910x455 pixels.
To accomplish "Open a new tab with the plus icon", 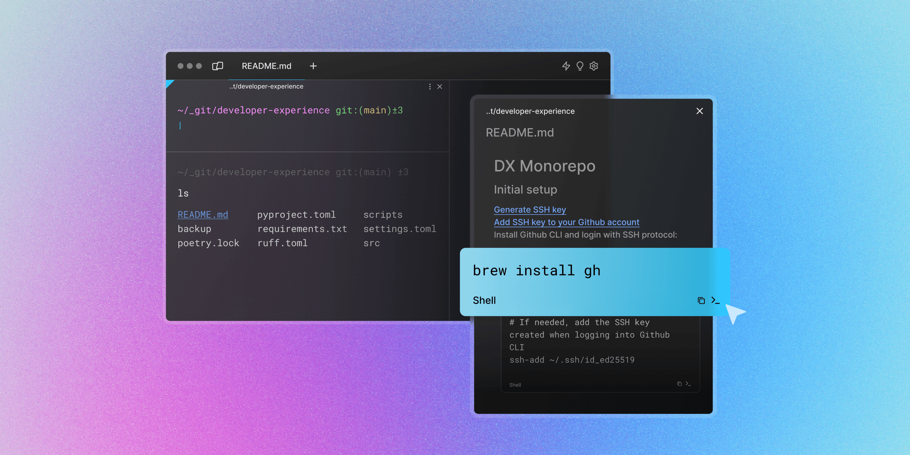I will [x=313, y=66].
